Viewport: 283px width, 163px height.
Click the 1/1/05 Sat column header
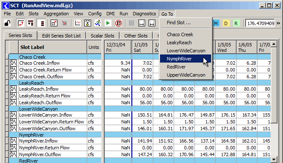[143, 47]
